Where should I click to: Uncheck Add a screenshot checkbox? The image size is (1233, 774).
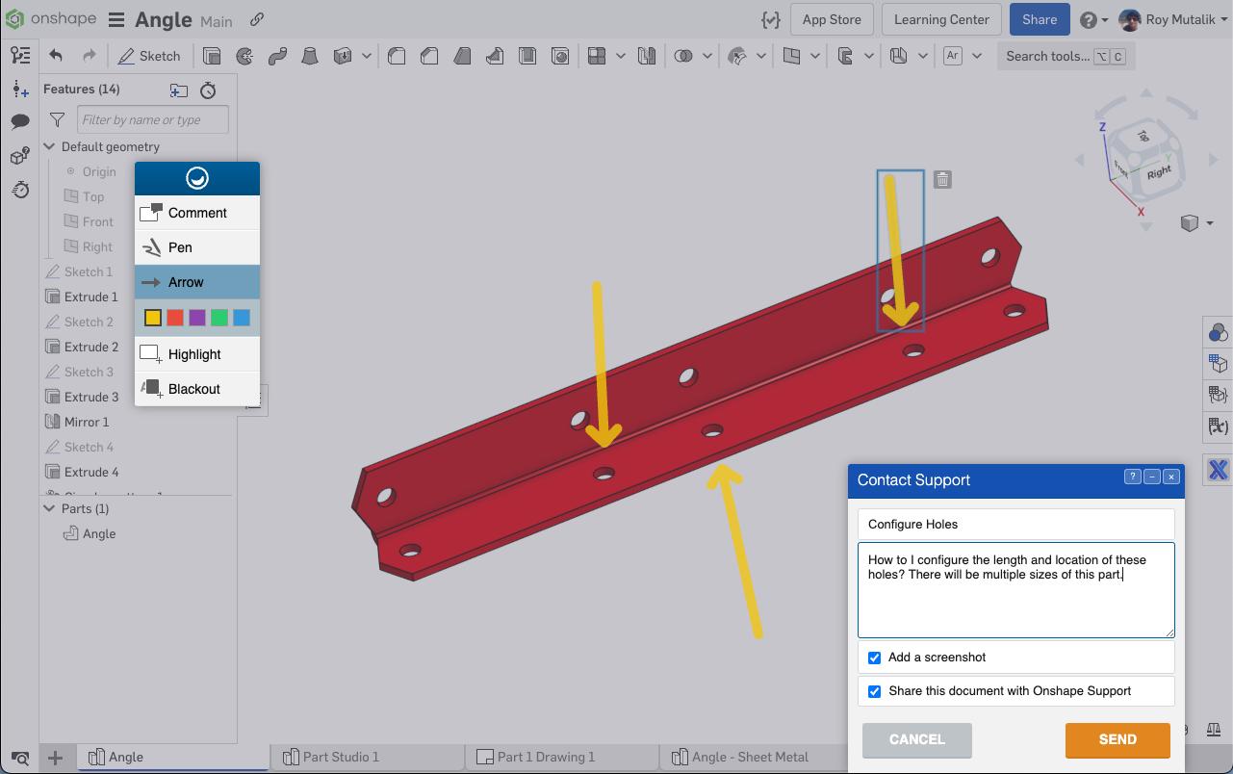tap(874, 658)
